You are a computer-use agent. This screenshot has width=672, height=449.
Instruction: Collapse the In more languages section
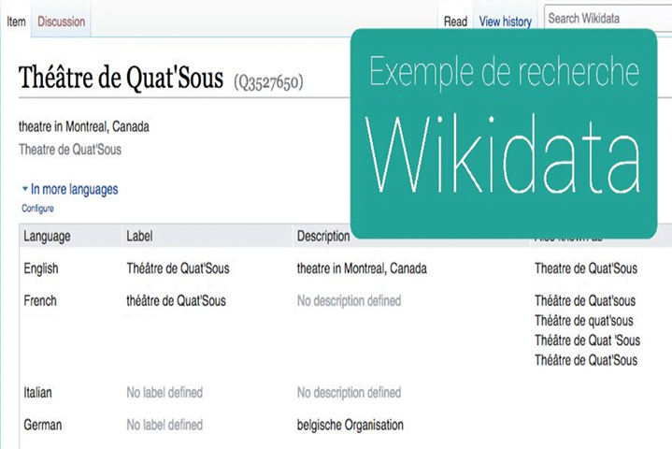(70, 189)
